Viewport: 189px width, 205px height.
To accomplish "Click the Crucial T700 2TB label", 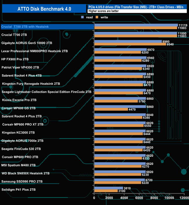I will coord(14,35).
